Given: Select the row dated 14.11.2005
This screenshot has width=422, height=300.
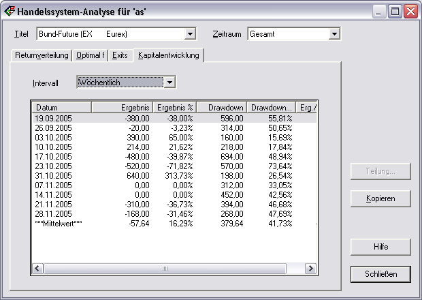Looking at the screenshot, I should click(174, 195).
